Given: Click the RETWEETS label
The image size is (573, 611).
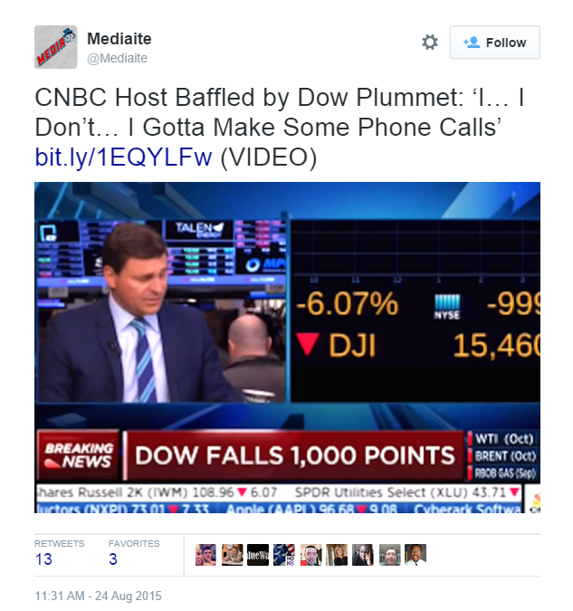Looking at the screenshot, I should coord(59,544).
